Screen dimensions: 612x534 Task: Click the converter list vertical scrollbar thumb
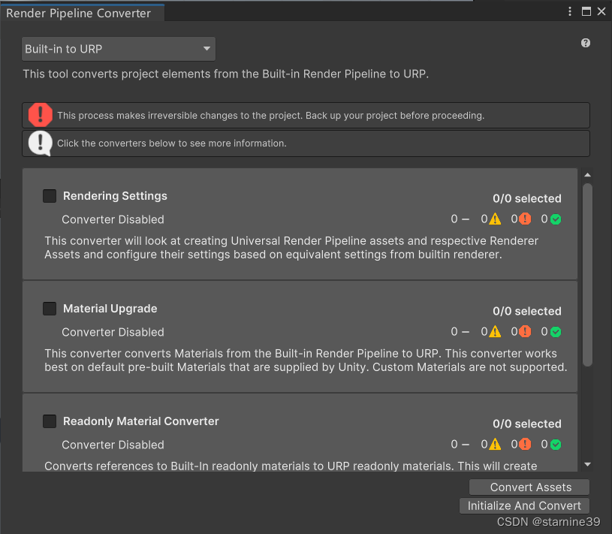pos(587,275)
